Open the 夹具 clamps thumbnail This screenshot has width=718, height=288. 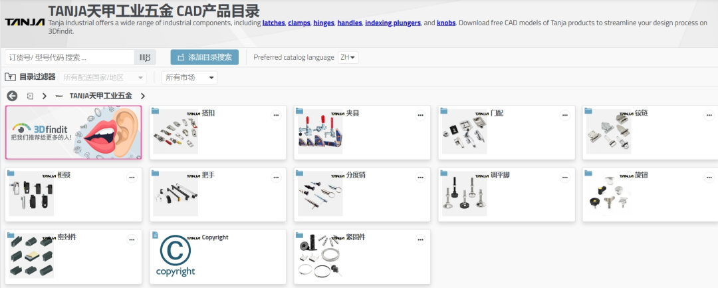[x=320, y=132]
